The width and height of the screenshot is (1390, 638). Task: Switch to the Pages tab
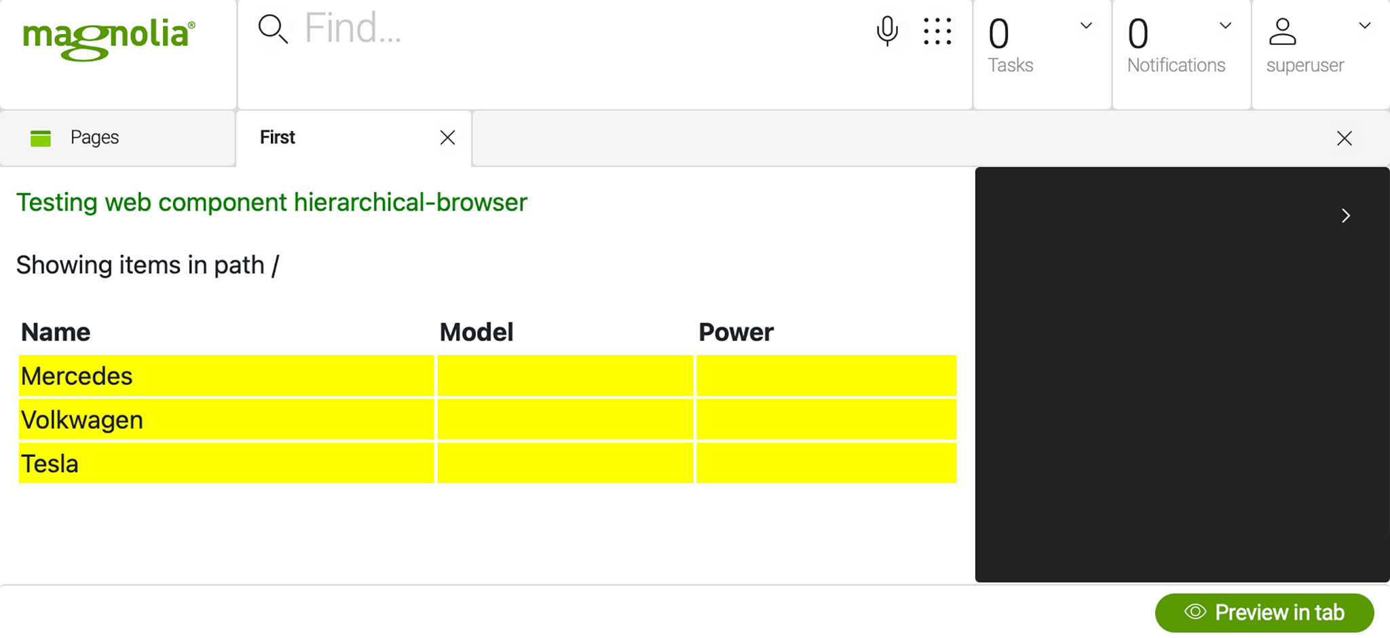(95, 137)
